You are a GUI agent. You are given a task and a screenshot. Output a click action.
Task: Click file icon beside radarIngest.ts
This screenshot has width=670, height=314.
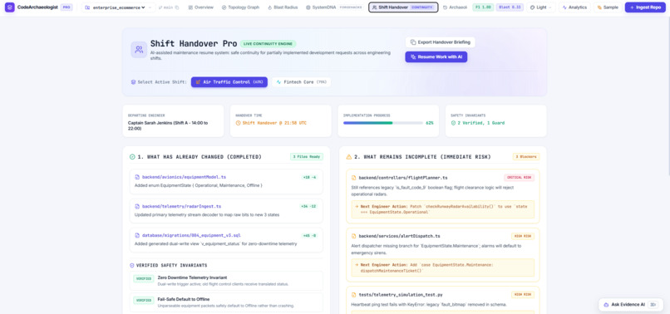(x=137, y=206)
